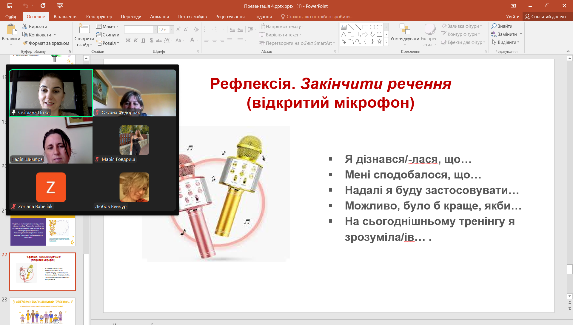Image resolution: width=573 pixels, height=325 pixels.
Task: Click the Save icon in title bar
Action: click(10, 6)
